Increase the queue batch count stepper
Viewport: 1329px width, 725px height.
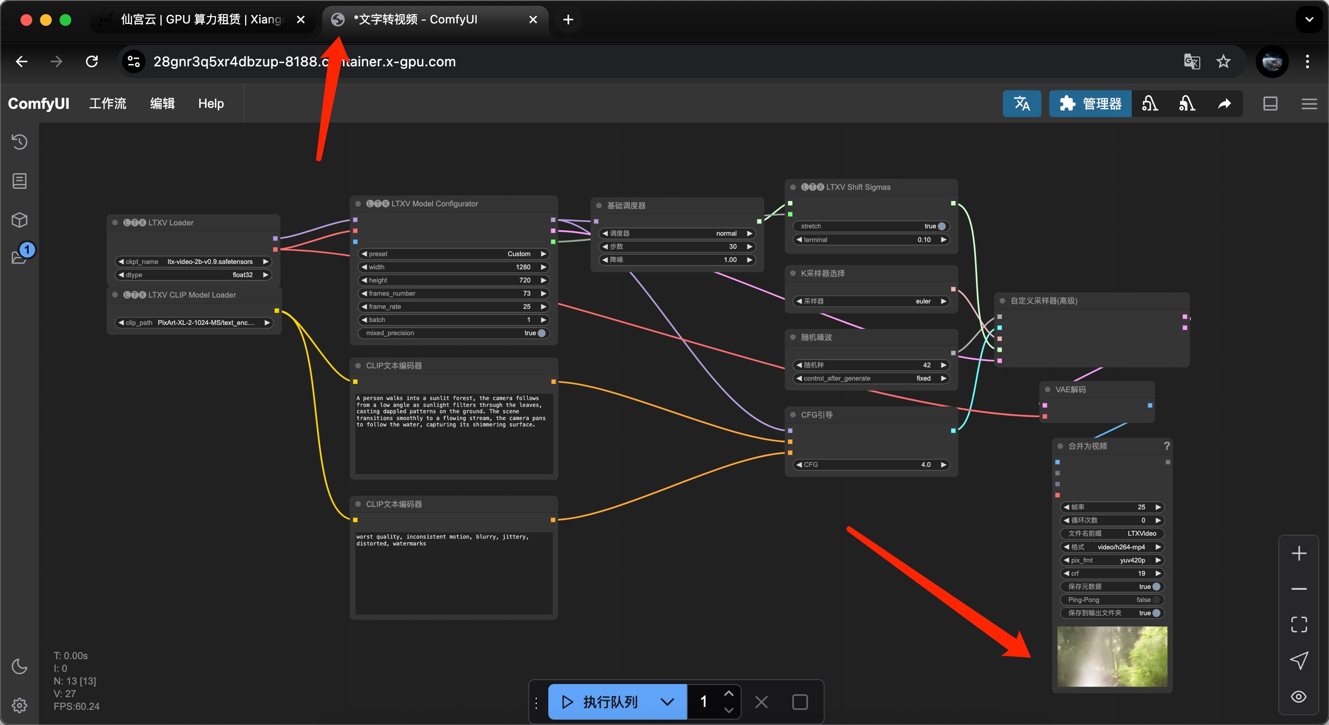728,694
